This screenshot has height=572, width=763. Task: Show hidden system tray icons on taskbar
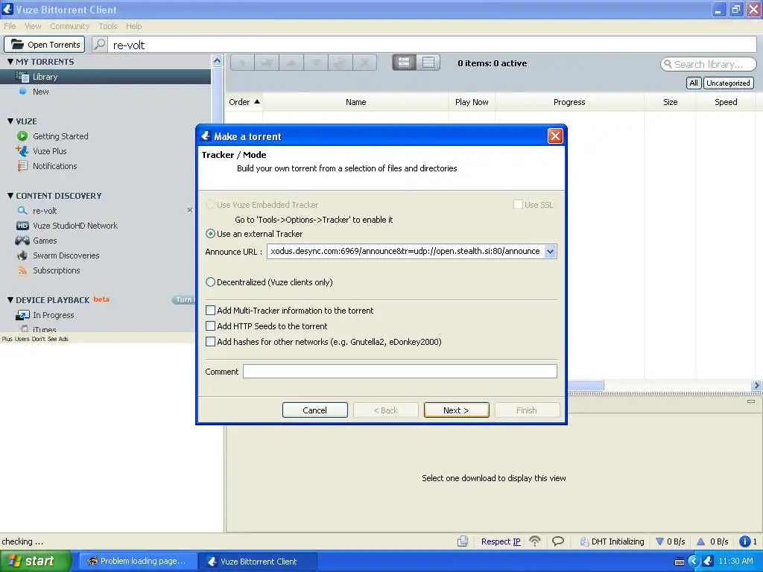point(694,562)
